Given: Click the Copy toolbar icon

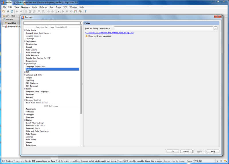Looking at the screenshot, I should click(x=30, y=11).
